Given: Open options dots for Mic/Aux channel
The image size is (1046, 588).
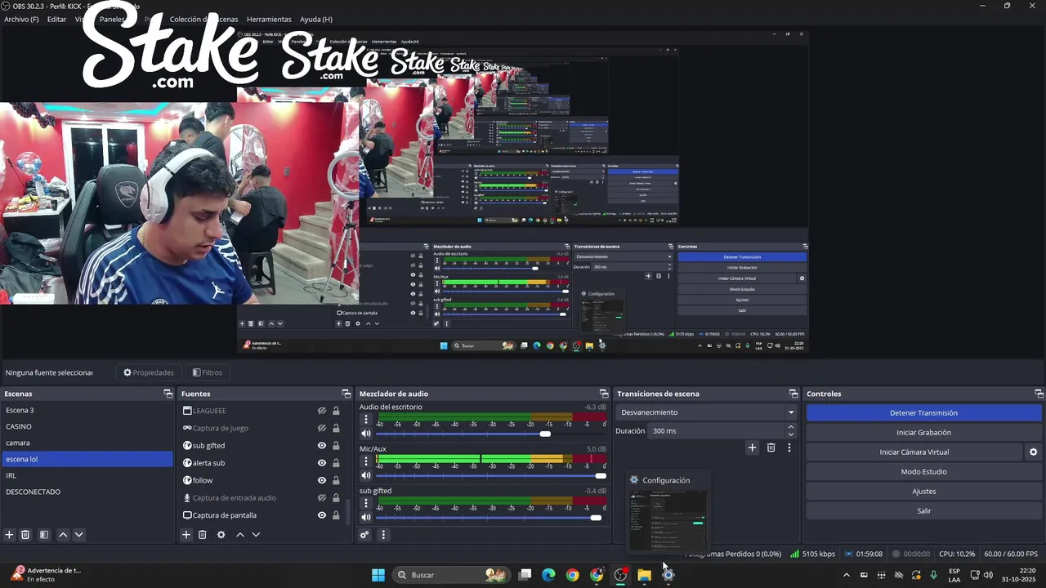Looking at the screenshot, I should click(366, 461).
